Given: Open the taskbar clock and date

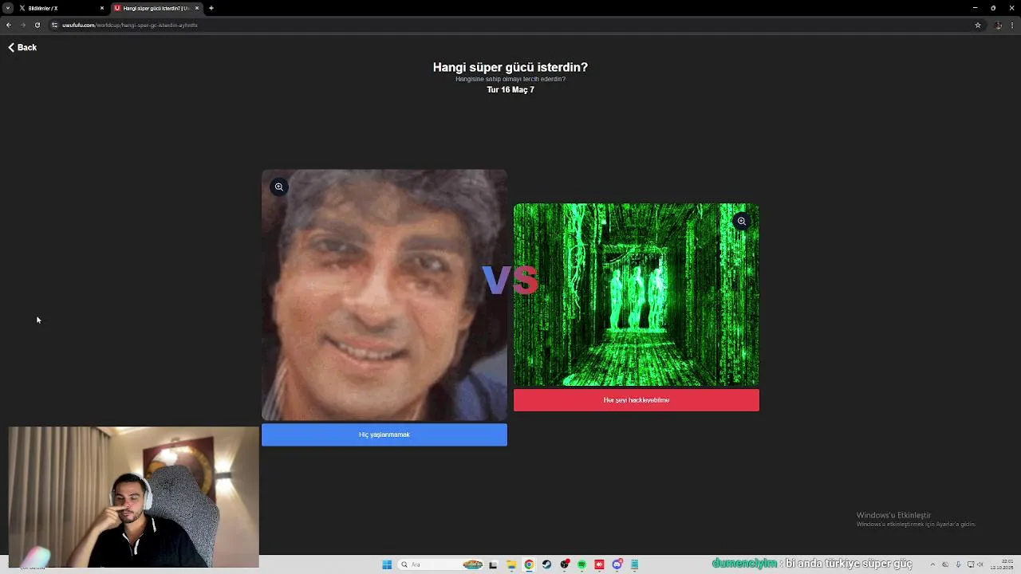Looking at the screenshot, I should coord(1001,564).
